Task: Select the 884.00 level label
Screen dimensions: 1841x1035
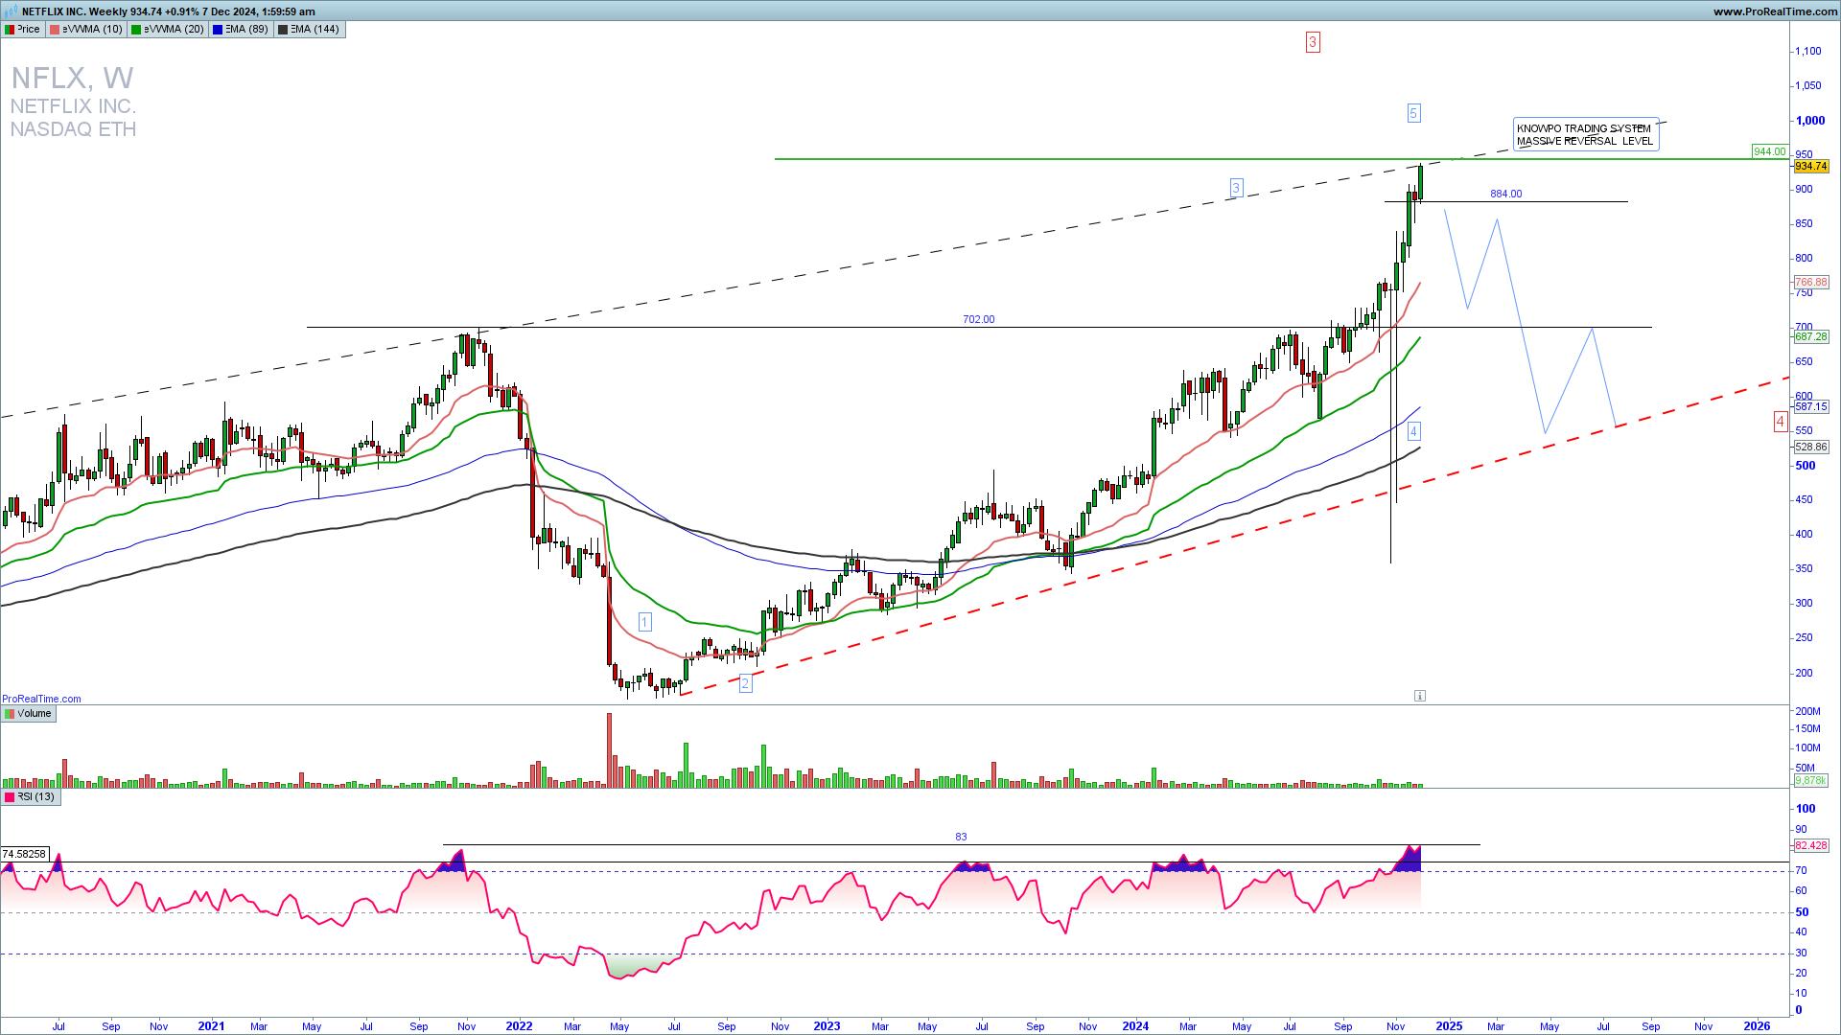Action: (1506, 195)
